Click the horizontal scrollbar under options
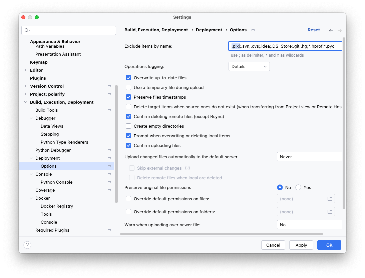Screen dimensions: 365x278 tap(222, 234)
